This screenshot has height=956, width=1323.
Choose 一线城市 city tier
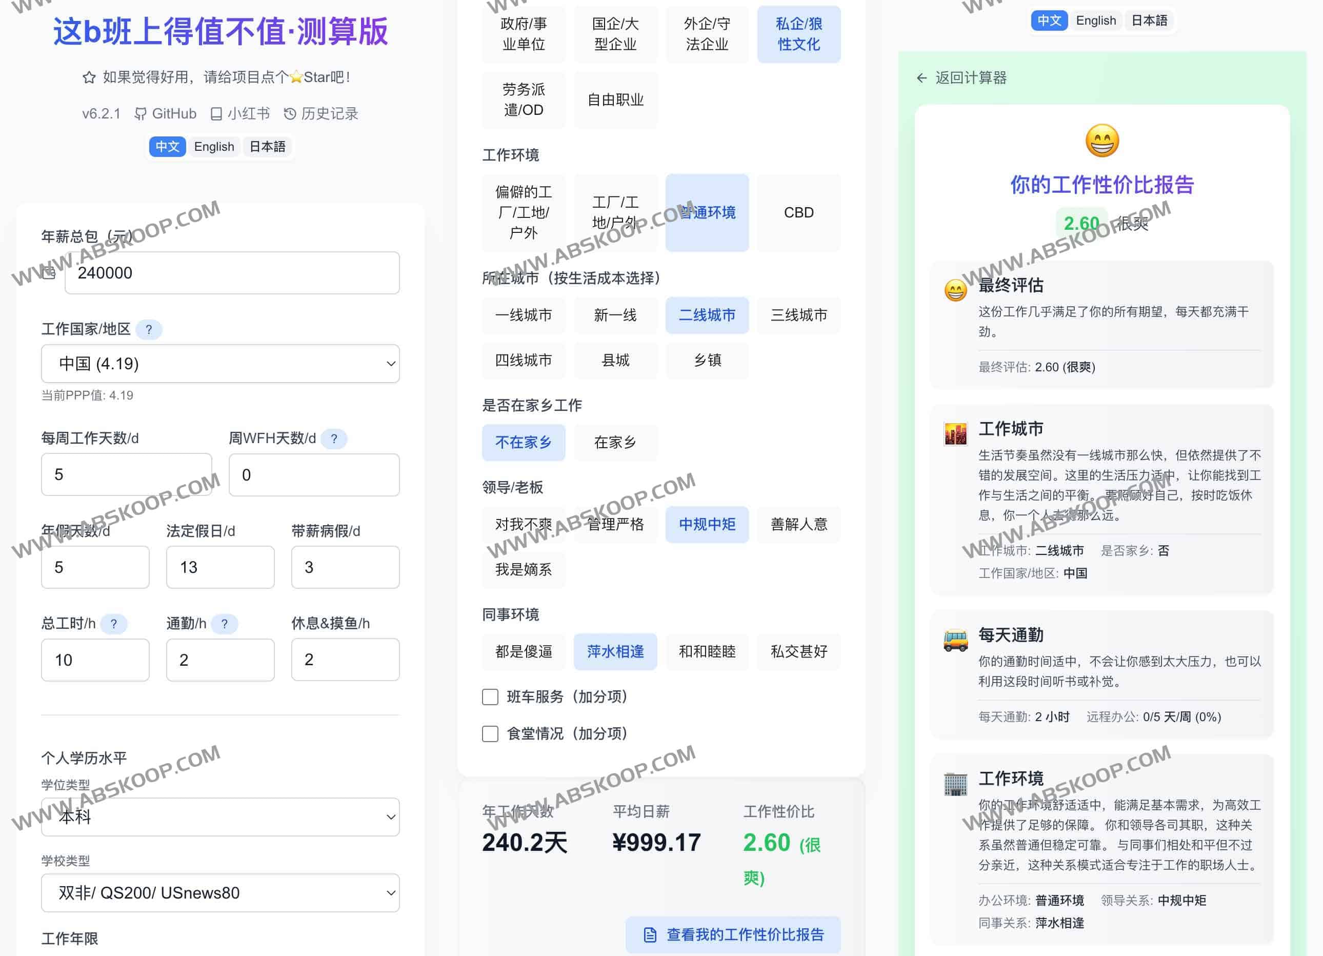click(523, 315)
